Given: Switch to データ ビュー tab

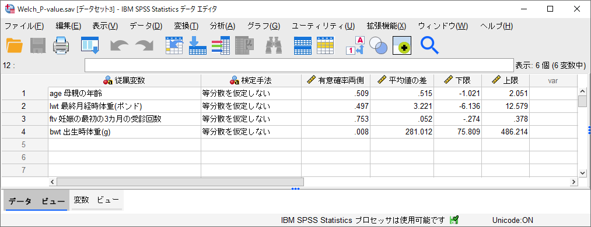Looking at the screenshot, I should pos(37,201).
